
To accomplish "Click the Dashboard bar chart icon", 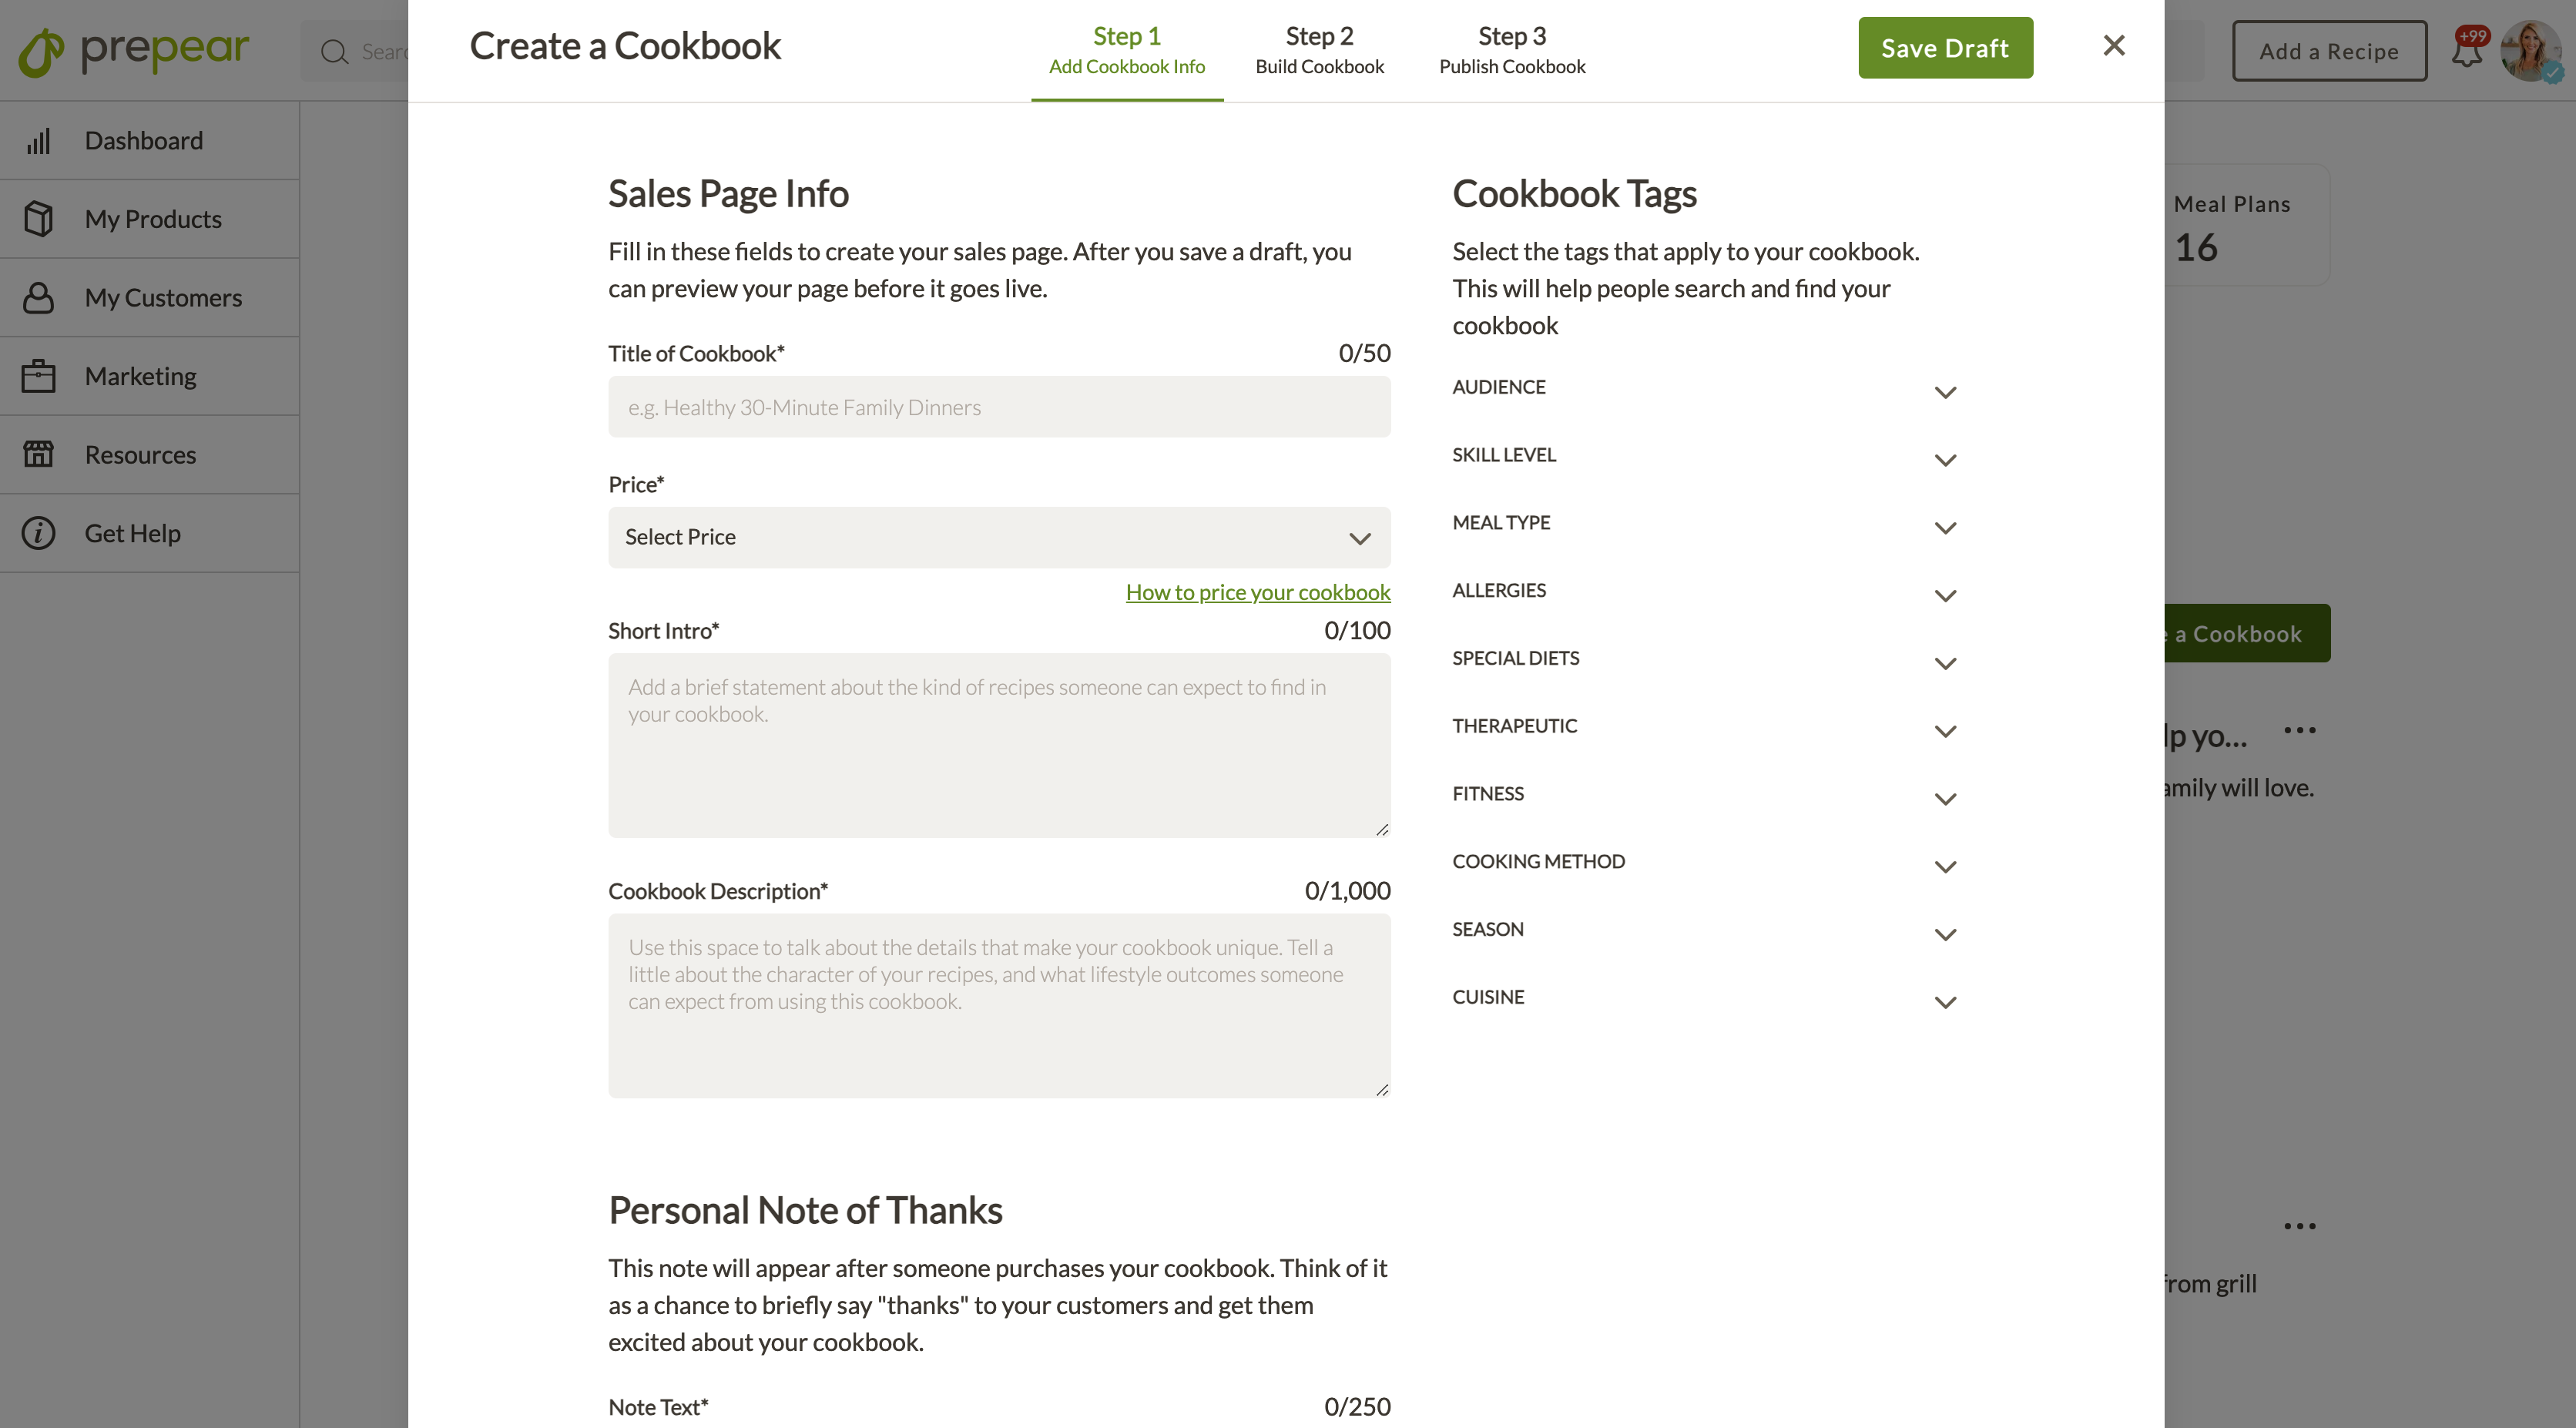I will pyautogui.click(x=38, y=141).
